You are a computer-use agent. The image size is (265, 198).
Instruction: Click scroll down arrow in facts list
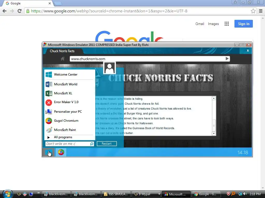[x=214, y=133]
